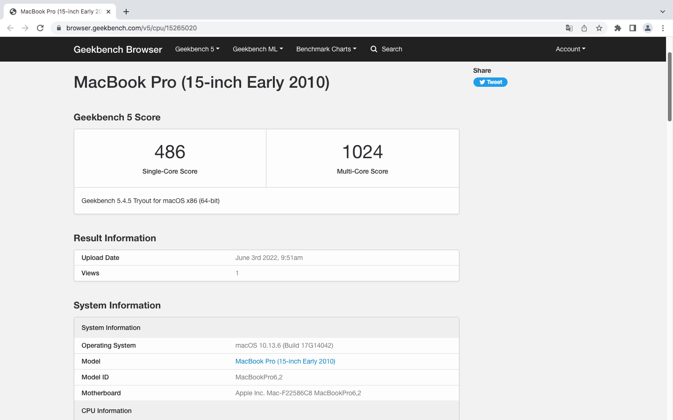The width and height of the screenshot is (673, 420).
Task: Click the Tweet share button
Action: 490,82
